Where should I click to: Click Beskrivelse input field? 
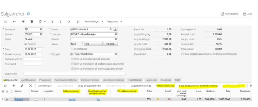click(75, 74)
